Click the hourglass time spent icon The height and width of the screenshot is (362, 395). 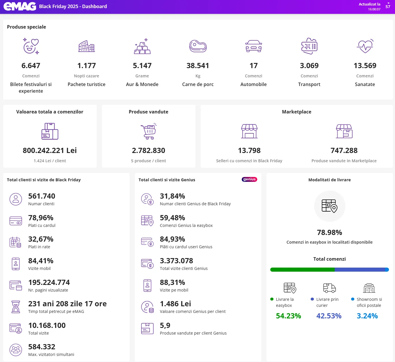coord(16,307)
